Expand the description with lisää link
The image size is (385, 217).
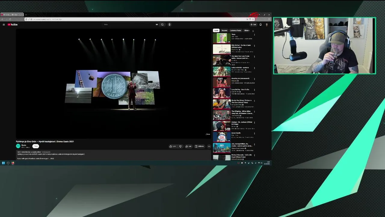click(52, 158)
